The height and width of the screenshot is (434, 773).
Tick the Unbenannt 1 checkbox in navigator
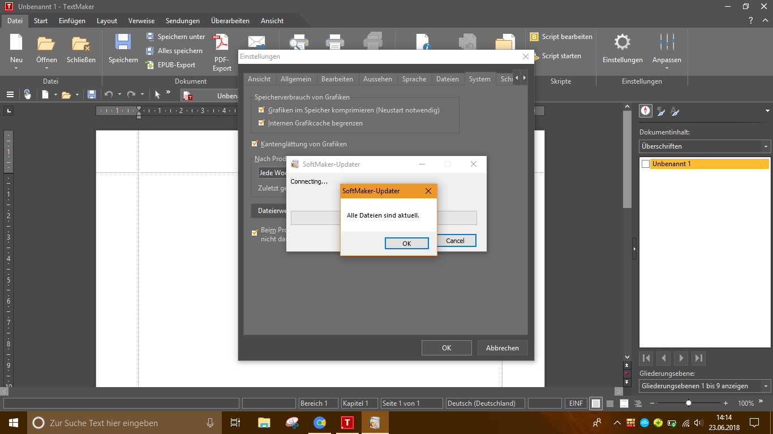click(x=646, y=164)
